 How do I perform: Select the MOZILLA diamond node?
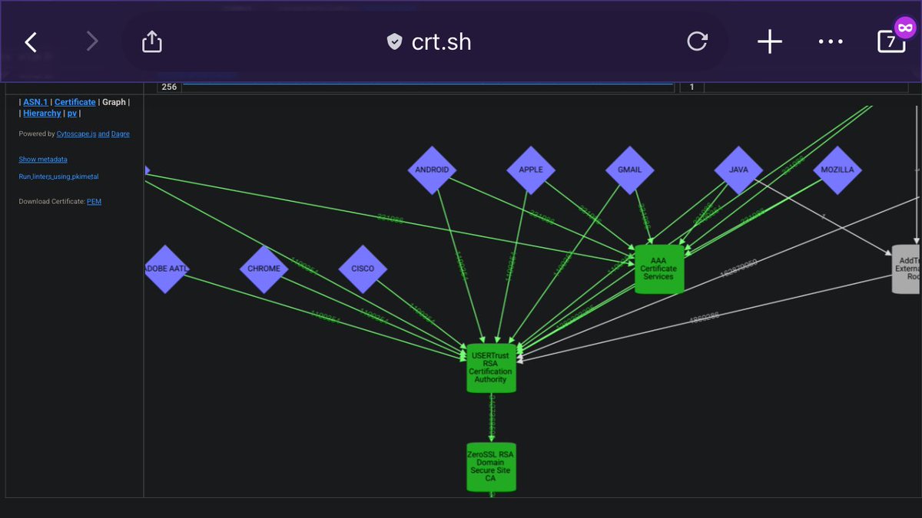837,170
